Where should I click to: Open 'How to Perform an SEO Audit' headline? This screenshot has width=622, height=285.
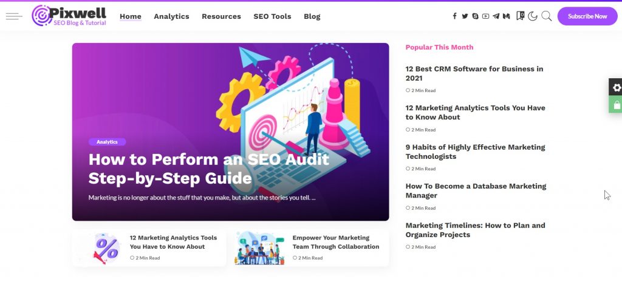coord(209,169)
